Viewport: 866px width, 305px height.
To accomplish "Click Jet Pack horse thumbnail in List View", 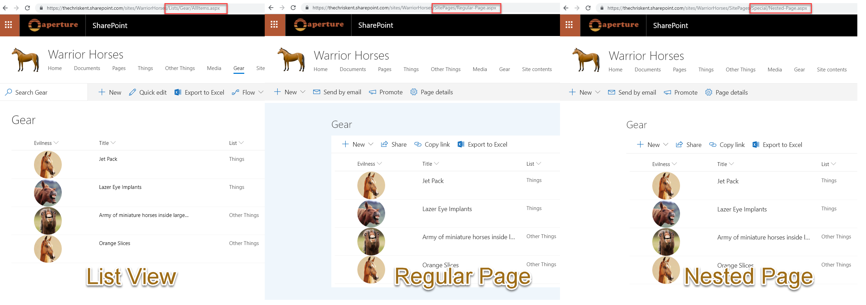I will pyautogui.click(x=48, y=165).
